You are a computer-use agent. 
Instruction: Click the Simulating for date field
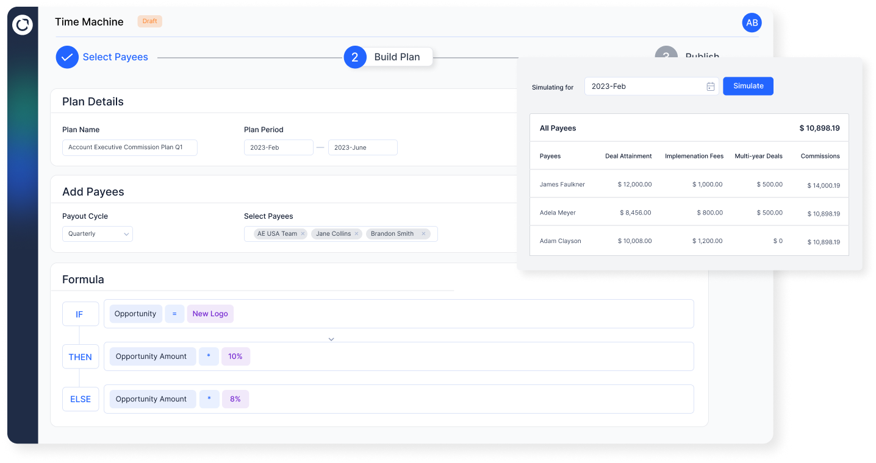[652, 87]
